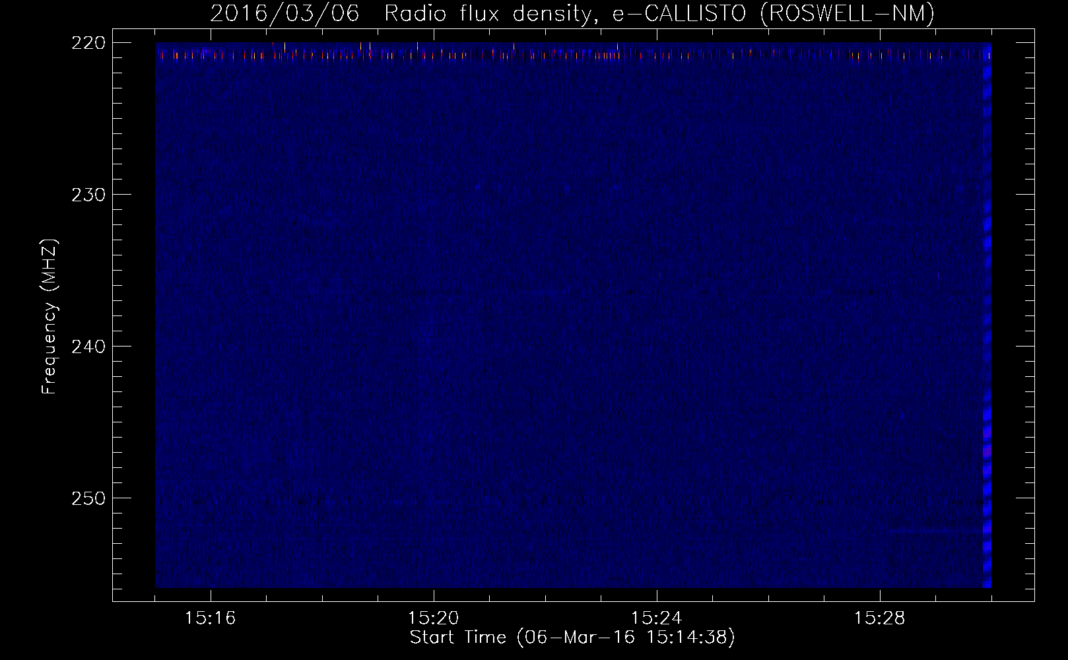Screen dimensions: 1068x660
Task: Click the 250 frequency tick label
Action: click(88, 498)
